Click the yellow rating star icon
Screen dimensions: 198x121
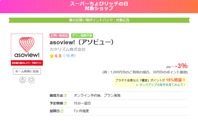52,56
